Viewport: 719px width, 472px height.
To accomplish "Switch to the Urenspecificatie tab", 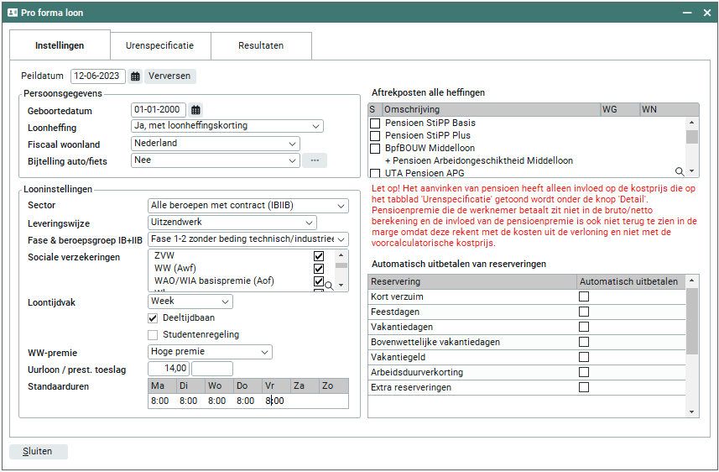I will (159, 45).
